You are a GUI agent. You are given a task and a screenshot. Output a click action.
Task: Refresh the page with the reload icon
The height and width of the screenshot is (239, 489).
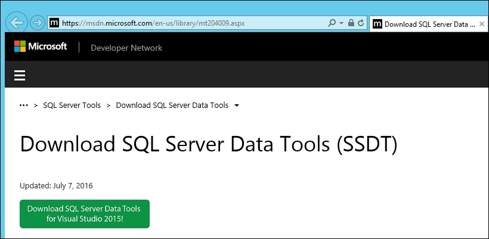[361, 23]
